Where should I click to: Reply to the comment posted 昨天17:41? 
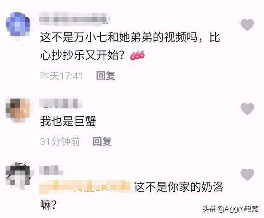106,76
